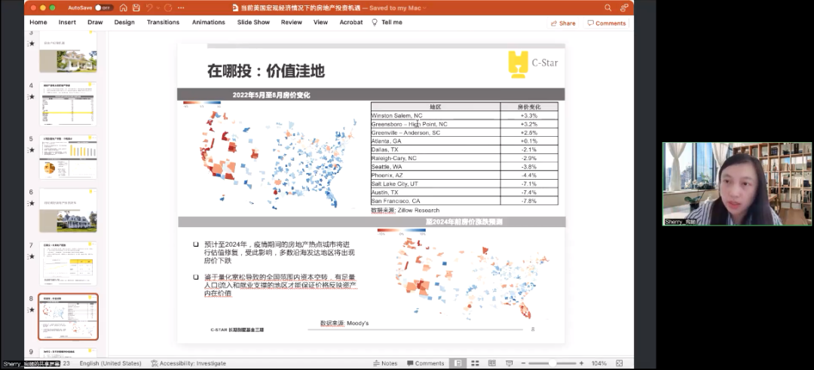The image size is (814, 370).
Task: Click the Winston Salem, NC table cell
Action: coord(436,116)
